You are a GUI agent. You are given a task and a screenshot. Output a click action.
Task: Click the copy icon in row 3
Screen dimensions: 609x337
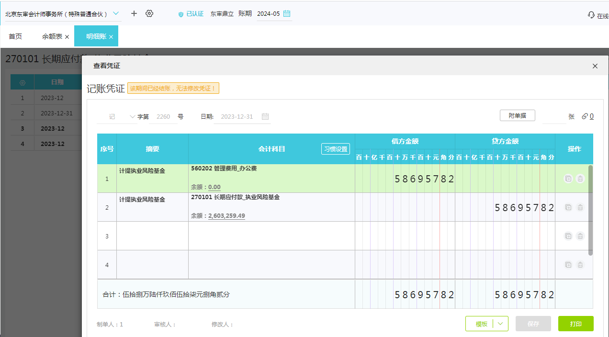coord(568,236)
